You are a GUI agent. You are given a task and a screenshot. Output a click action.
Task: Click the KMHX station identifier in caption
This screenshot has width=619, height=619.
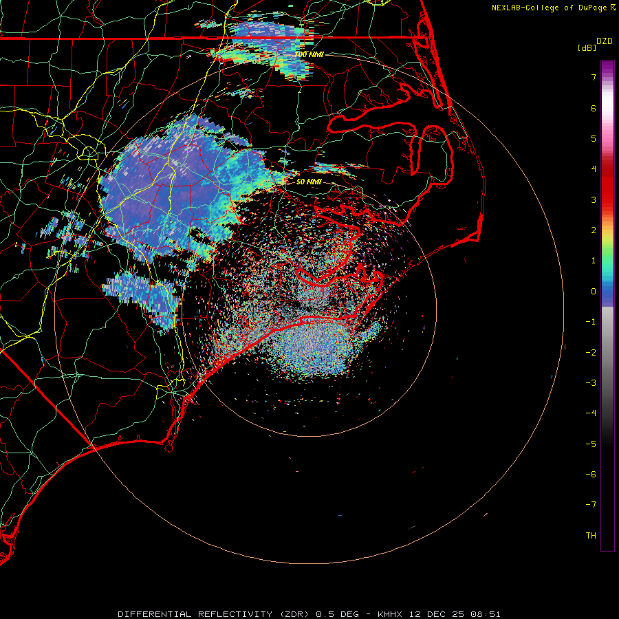pos(390,614)
